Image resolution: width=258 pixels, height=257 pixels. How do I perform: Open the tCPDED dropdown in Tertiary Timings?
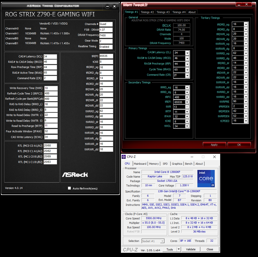tap(246, 121)
